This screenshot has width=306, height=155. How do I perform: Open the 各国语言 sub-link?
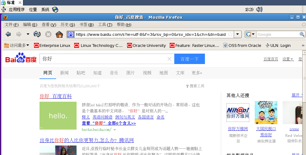tap(146, 117)
